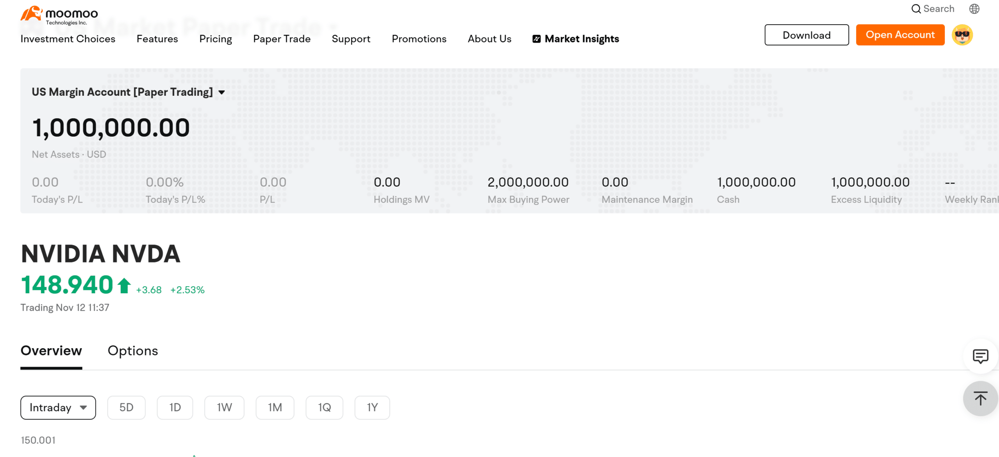Click the Net Assets · USD label
Image resolution: width=999 pixels, height=457 pixels.
(x=69, y=155)
